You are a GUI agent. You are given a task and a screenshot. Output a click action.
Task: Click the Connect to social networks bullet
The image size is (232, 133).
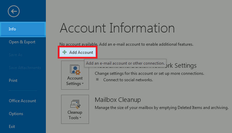coord(97,80)
